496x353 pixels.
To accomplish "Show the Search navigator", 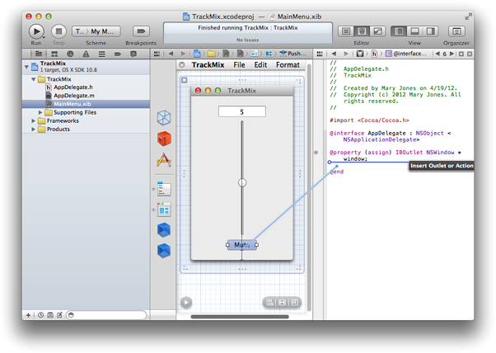I will 70,54.
